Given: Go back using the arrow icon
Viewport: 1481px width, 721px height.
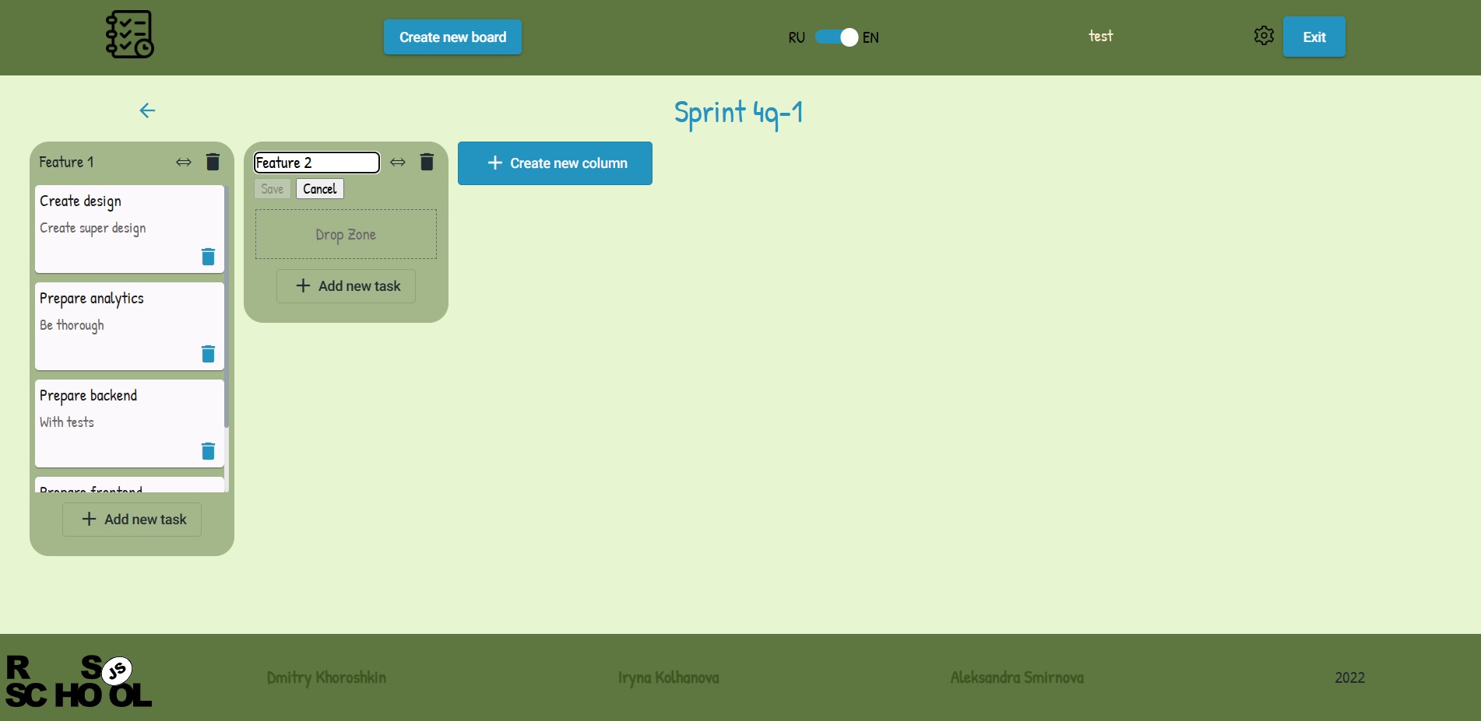Looking at the screenshot, I should pyautogui.click(x=147, y=110).
